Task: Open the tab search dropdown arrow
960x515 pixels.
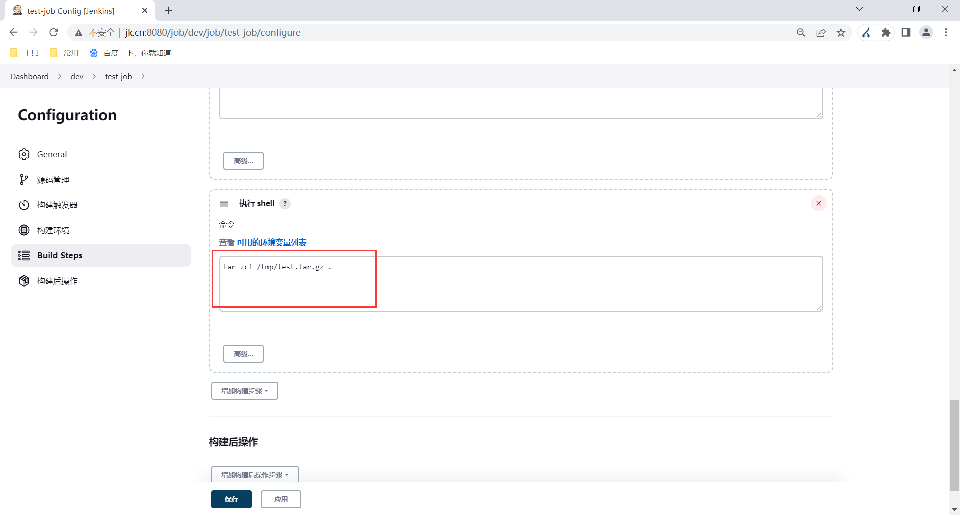Action: (859, 9)
